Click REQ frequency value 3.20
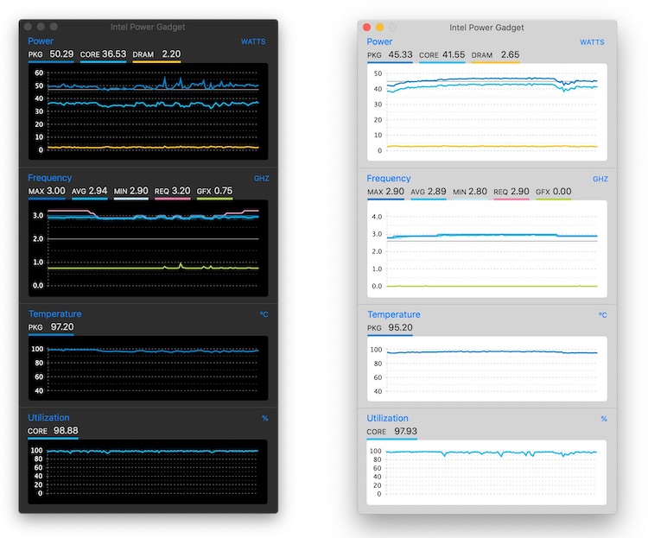Viewport: 648px width, 538px height. 181,191
